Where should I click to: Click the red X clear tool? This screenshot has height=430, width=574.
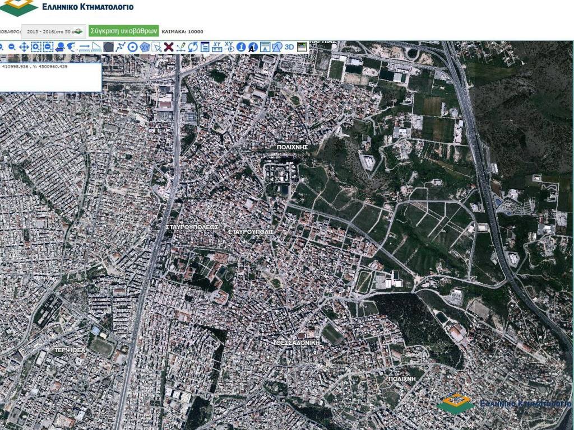coord(168,47)
